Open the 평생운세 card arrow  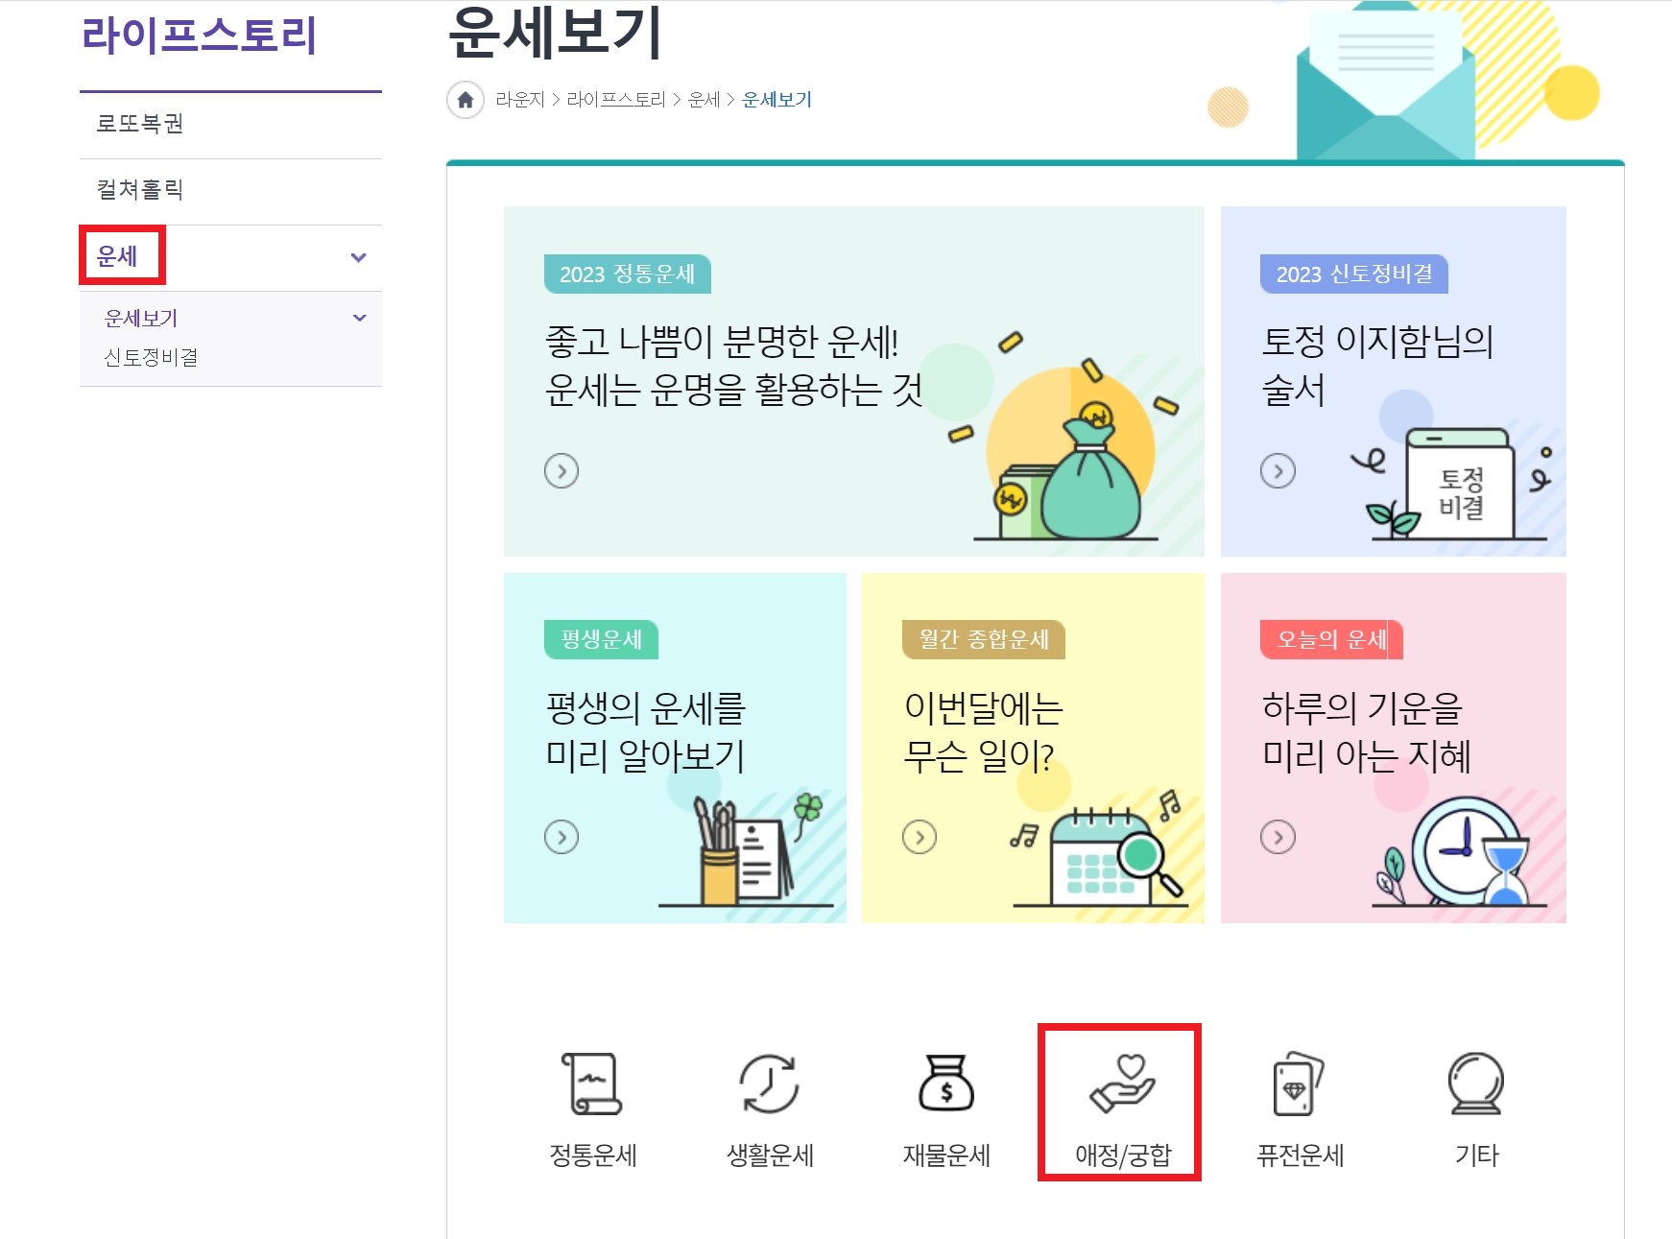click(x=561, y=836)
